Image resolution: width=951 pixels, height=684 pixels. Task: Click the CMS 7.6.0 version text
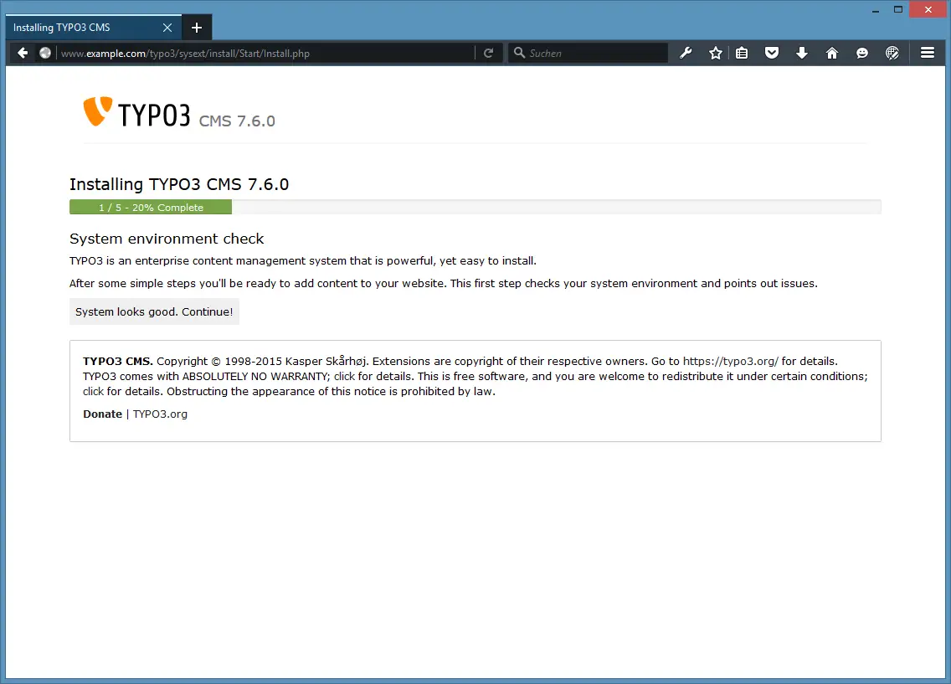click(x=237, y=121)
